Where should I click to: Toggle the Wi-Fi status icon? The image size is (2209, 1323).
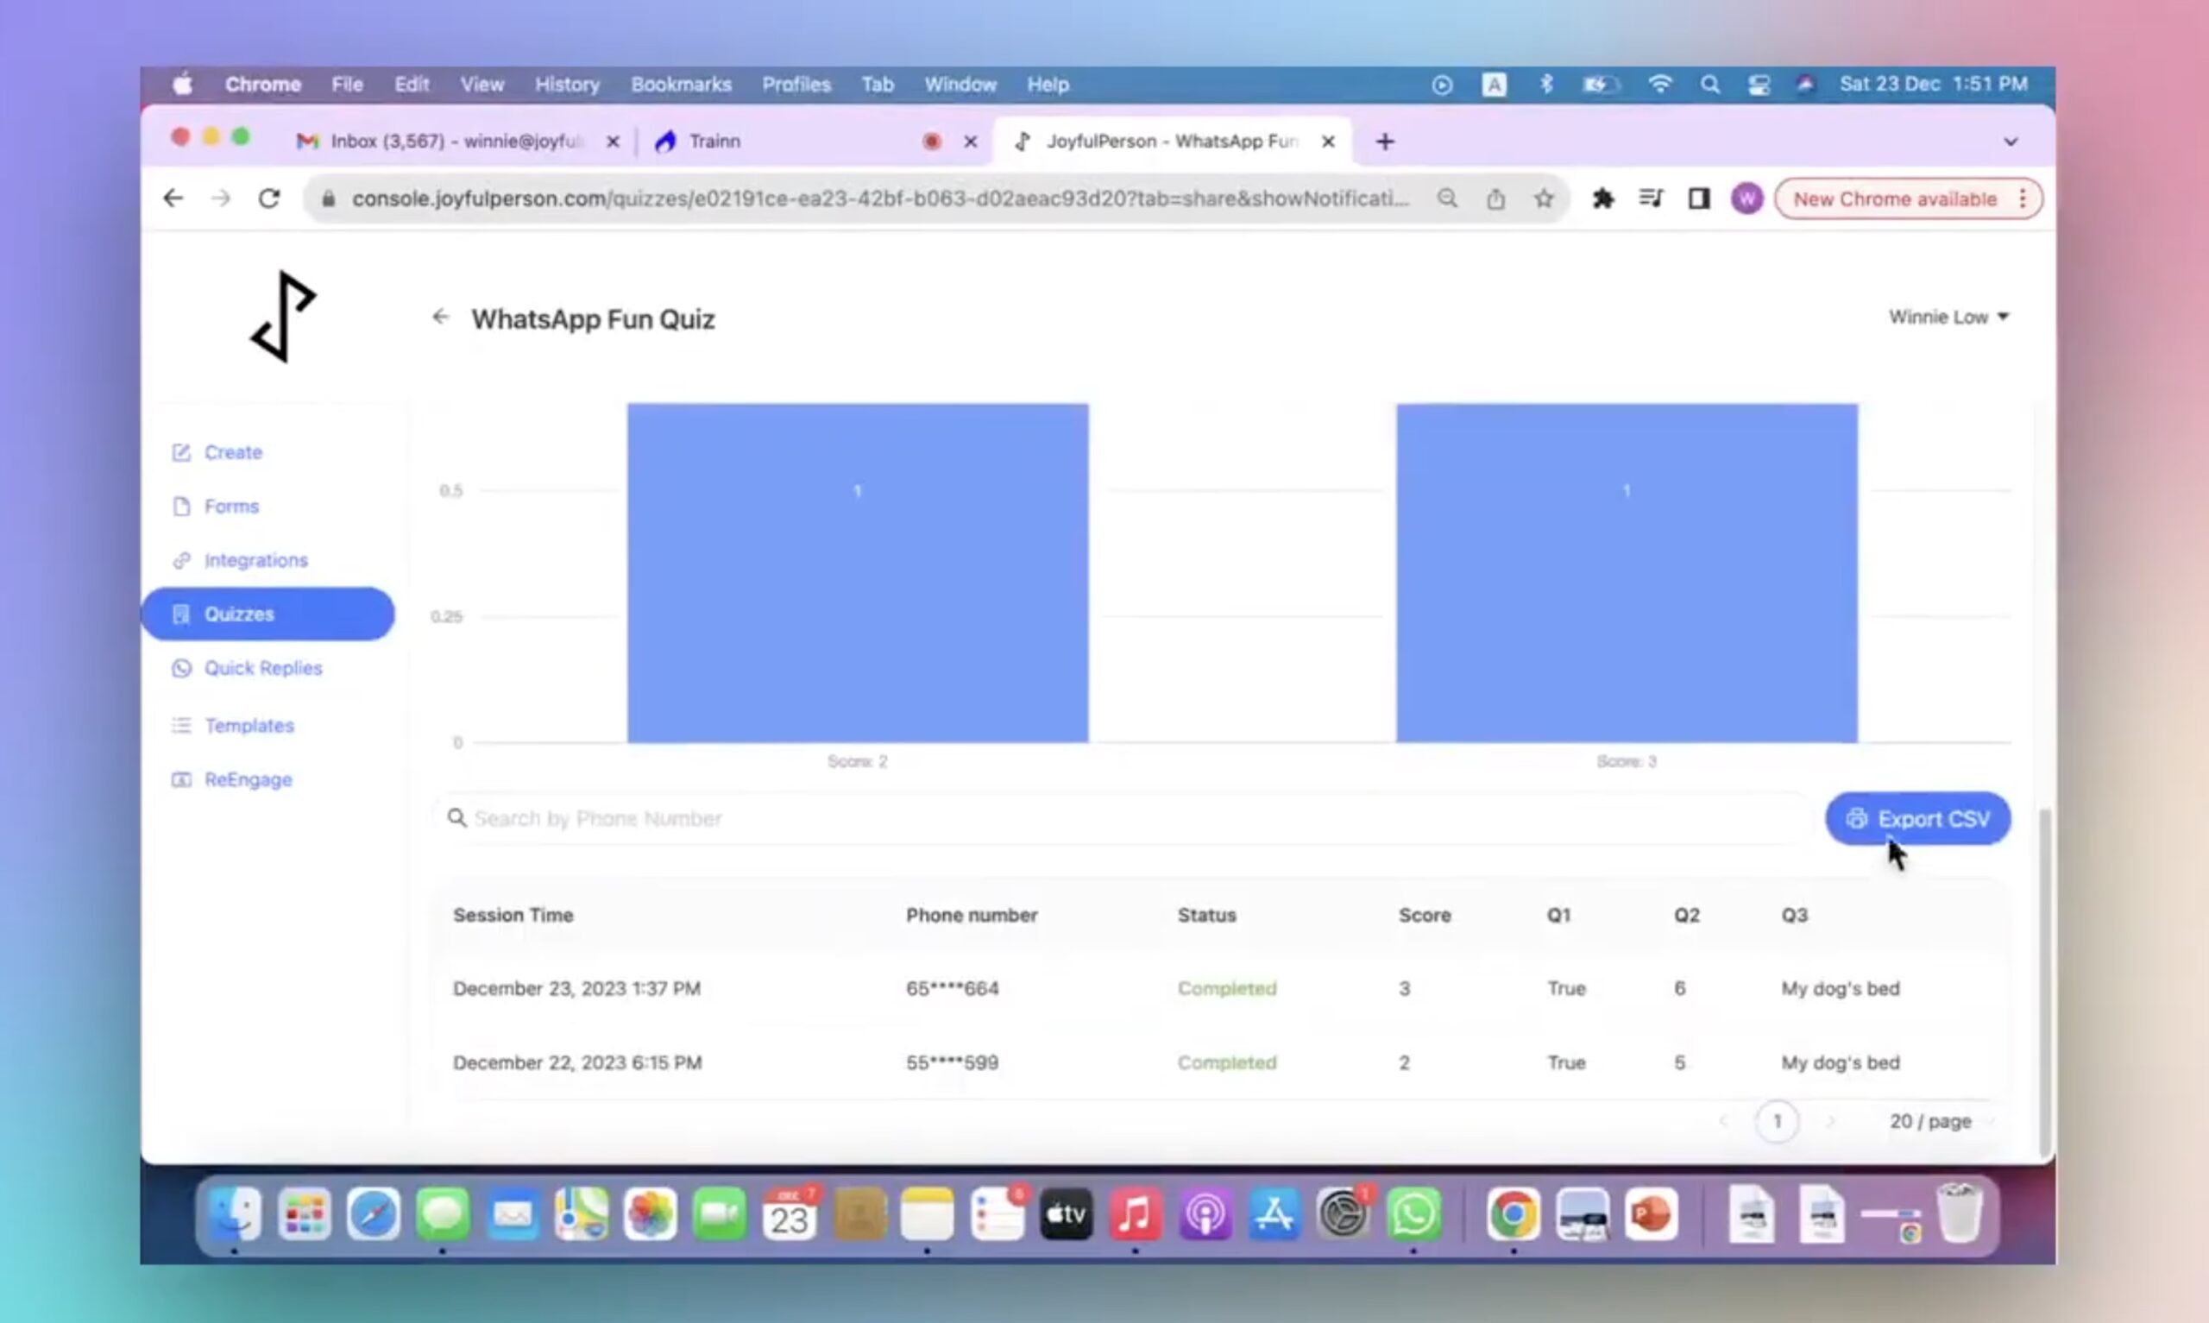[1659, 84]
